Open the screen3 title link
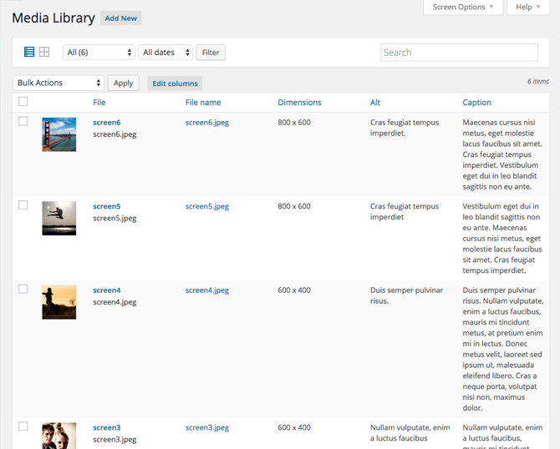560x449 pixels. click(x=107, y=427)
